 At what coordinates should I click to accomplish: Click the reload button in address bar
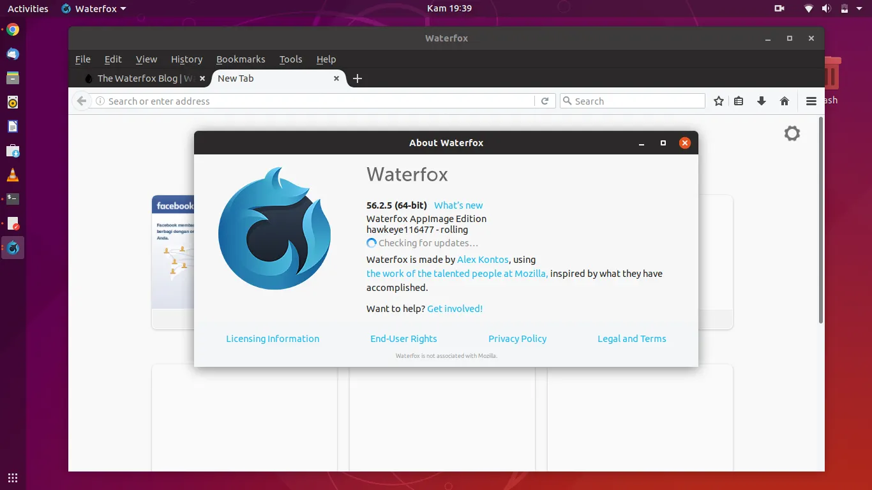[545, 101]
